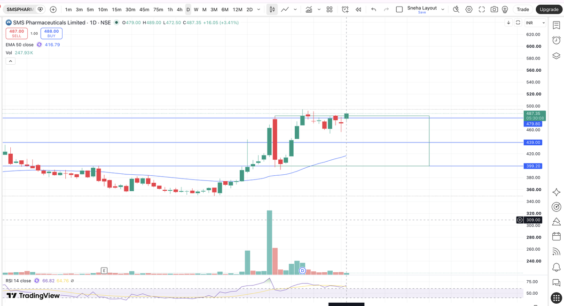Expand the chart style dropdown arrow
Screen dimensions: 564x306
coord(295,9)
